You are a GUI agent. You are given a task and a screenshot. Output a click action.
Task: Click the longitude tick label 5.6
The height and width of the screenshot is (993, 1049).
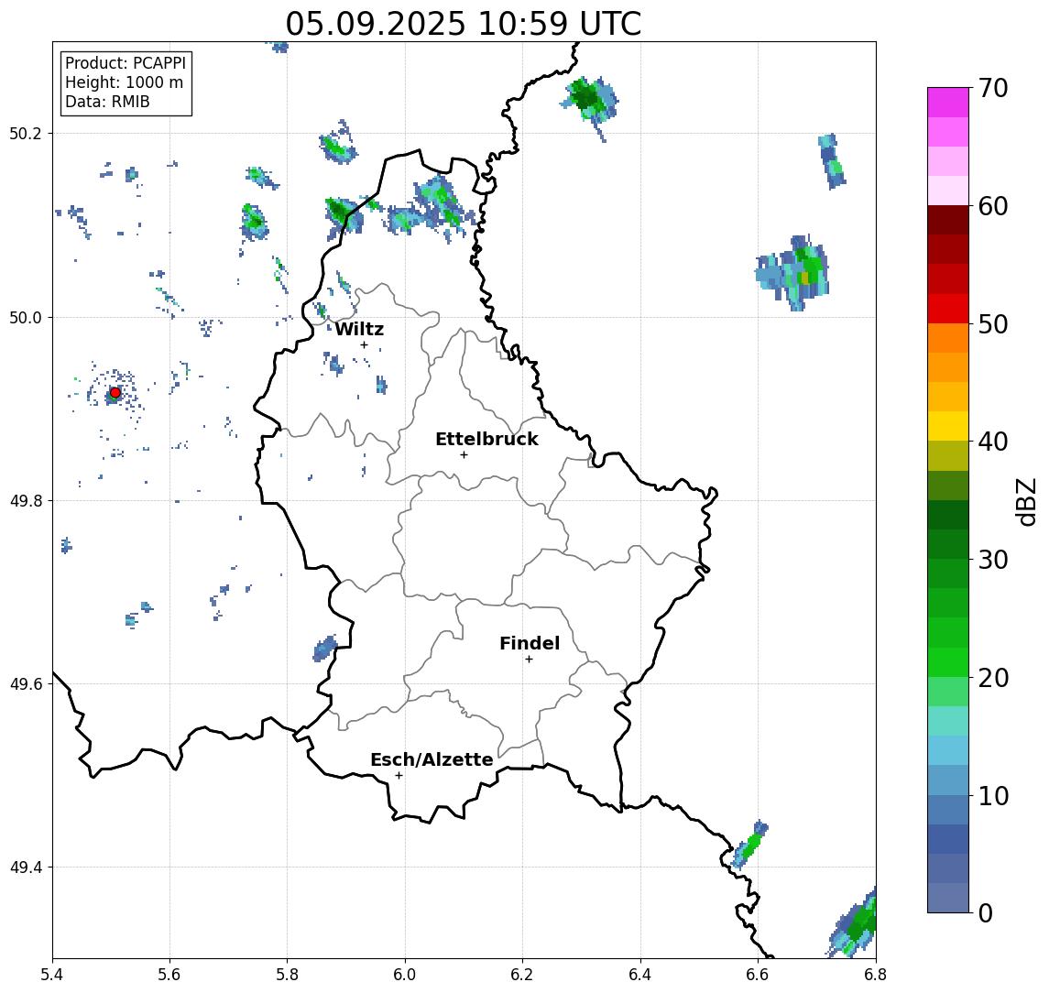tap(169, 975)
